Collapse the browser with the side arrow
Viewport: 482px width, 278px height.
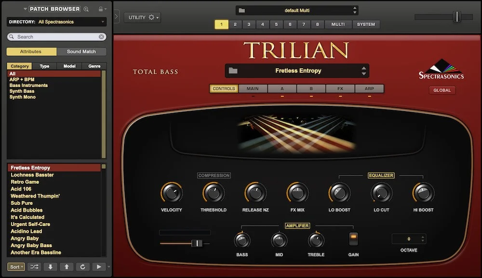(x=116, y=16)
